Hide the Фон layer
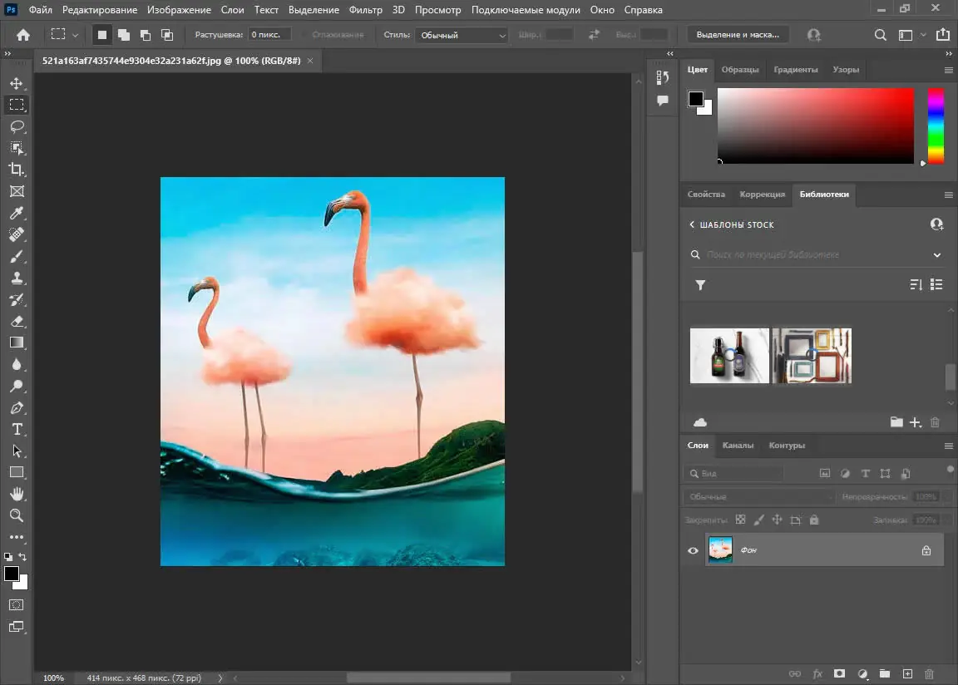958x685 pixels. [693, 549]
